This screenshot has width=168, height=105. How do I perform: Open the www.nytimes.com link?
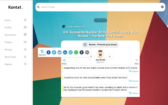[76, 27]
